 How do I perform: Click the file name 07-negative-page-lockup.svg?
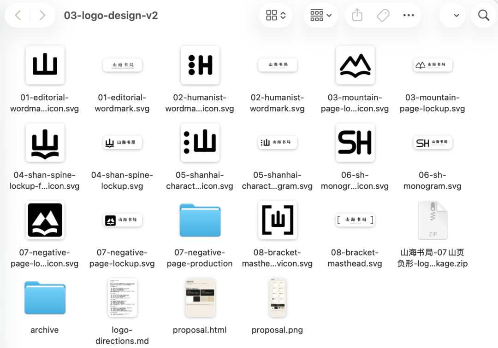coord(122,258)
